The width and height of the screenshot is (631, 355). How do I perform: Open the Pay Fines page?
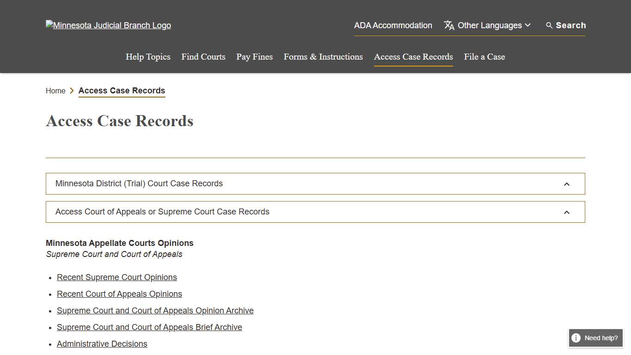click(254, 56)
